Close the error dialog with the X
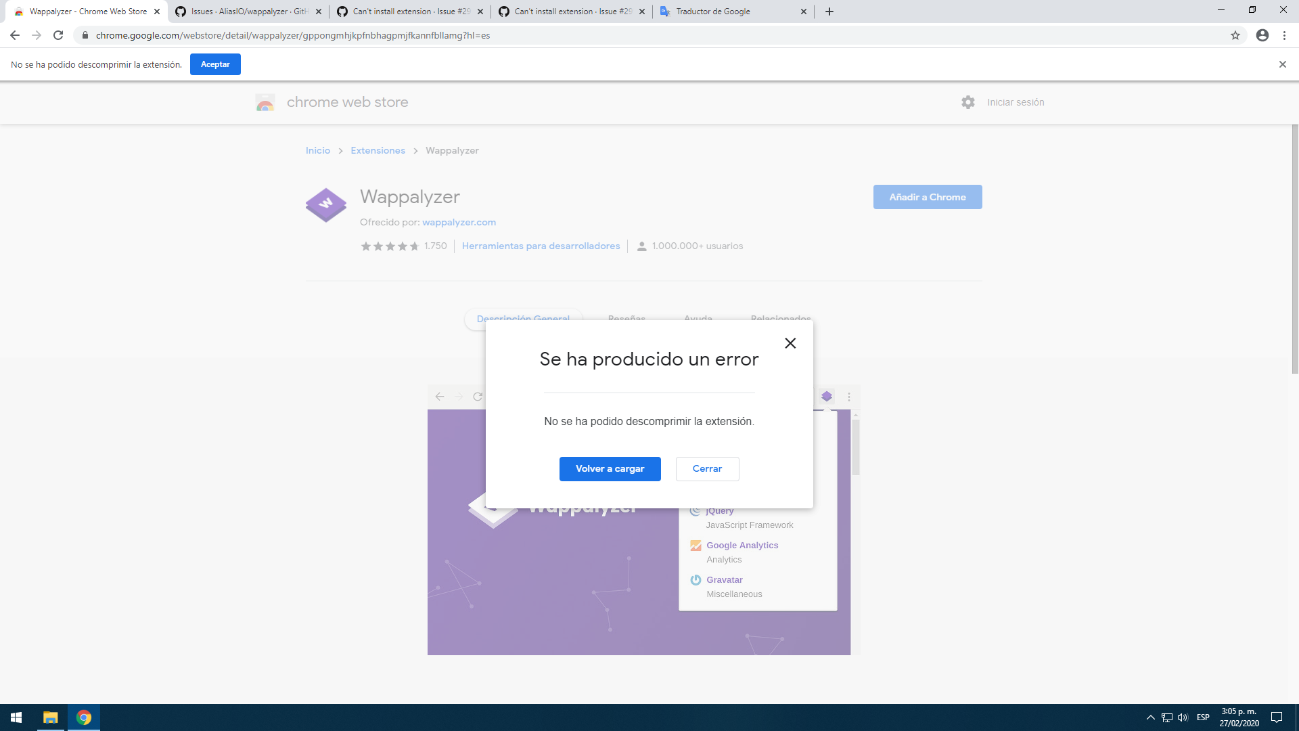The width and height of the screenshot is (1299, 731). tap(790, 343)
